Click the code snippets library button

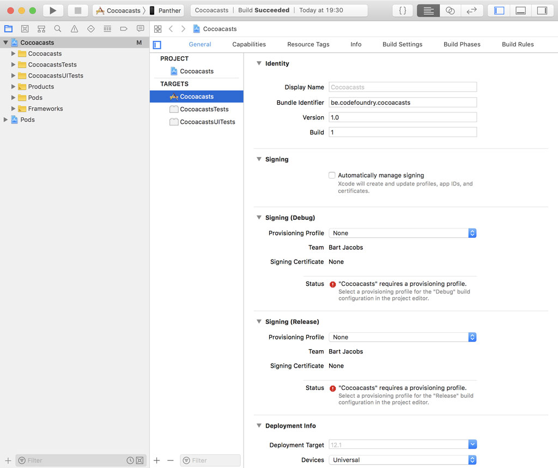pyautogui.click(x=403, y=10)
